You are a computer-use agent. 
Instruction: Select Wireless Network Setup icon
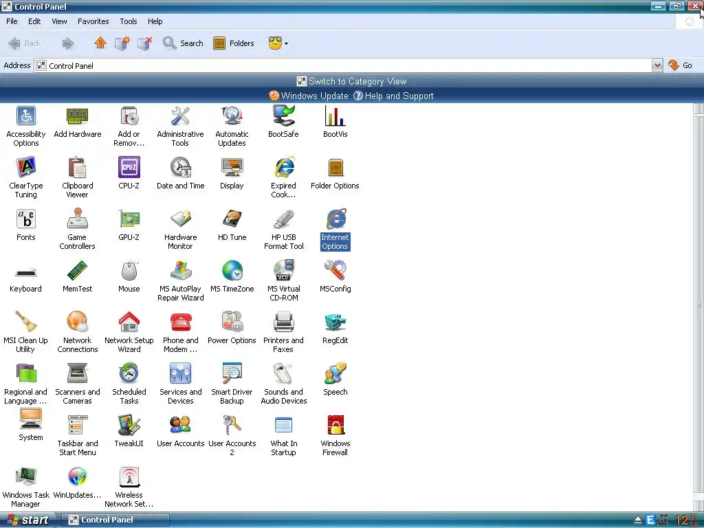click(129, 477)
